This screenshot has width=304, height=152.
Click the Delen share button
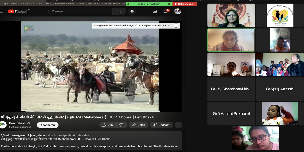[139, 125]
